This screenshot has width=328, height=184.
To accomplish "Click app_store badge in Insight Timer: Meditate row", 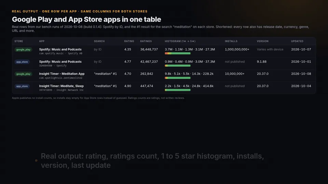I will coord(22,86).
